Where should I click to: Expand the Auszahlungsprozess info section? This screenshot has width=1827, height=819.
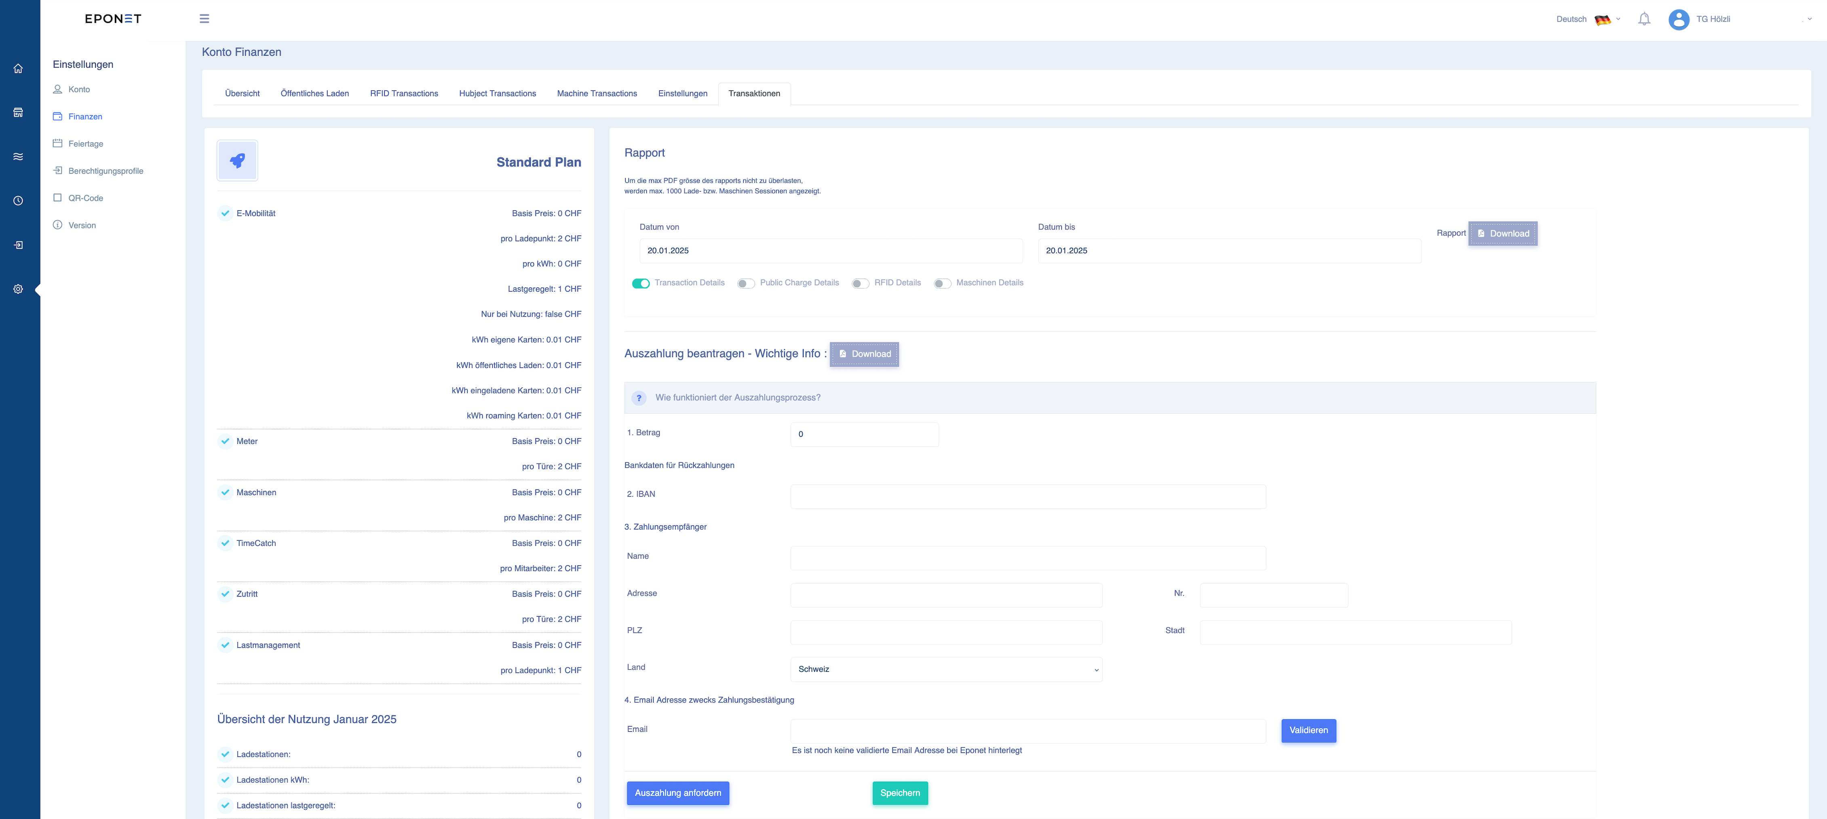point(1110,398)
